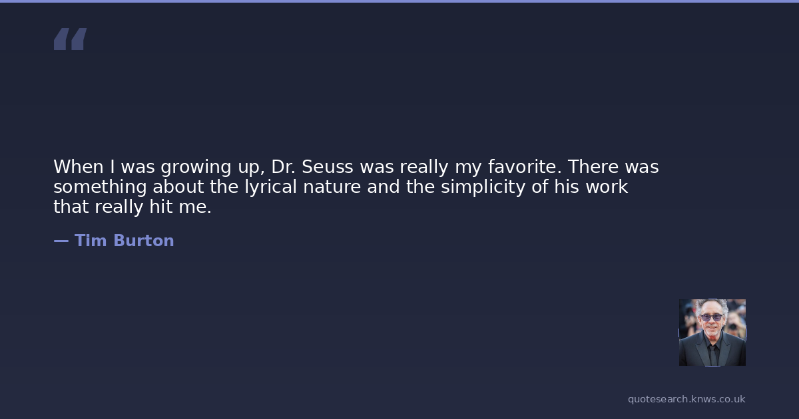
Task: Click the word "Burton" in the attribution
Action: click(143, 241)
